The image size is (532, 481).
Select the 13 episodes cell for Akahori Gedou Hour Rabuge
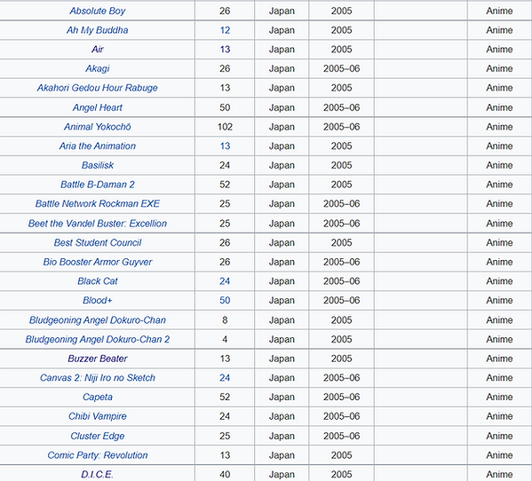coord(225,88)
